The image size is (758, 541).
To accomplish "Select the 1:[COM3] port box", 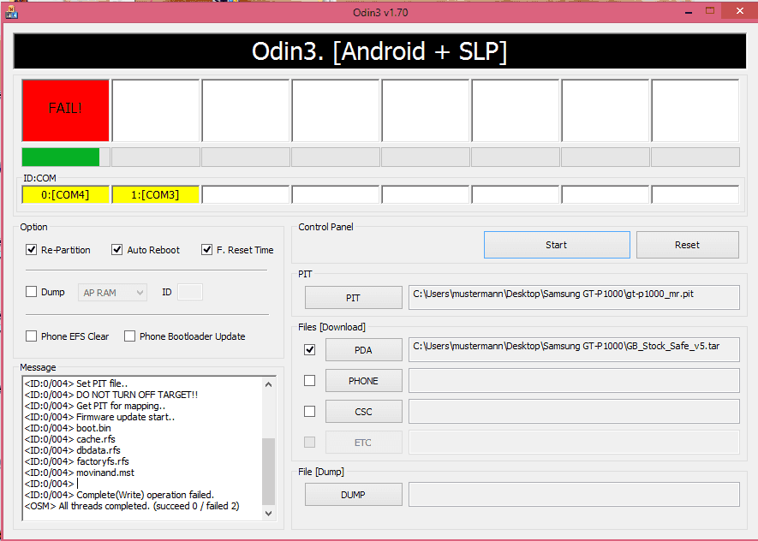I will click(155, 194).
